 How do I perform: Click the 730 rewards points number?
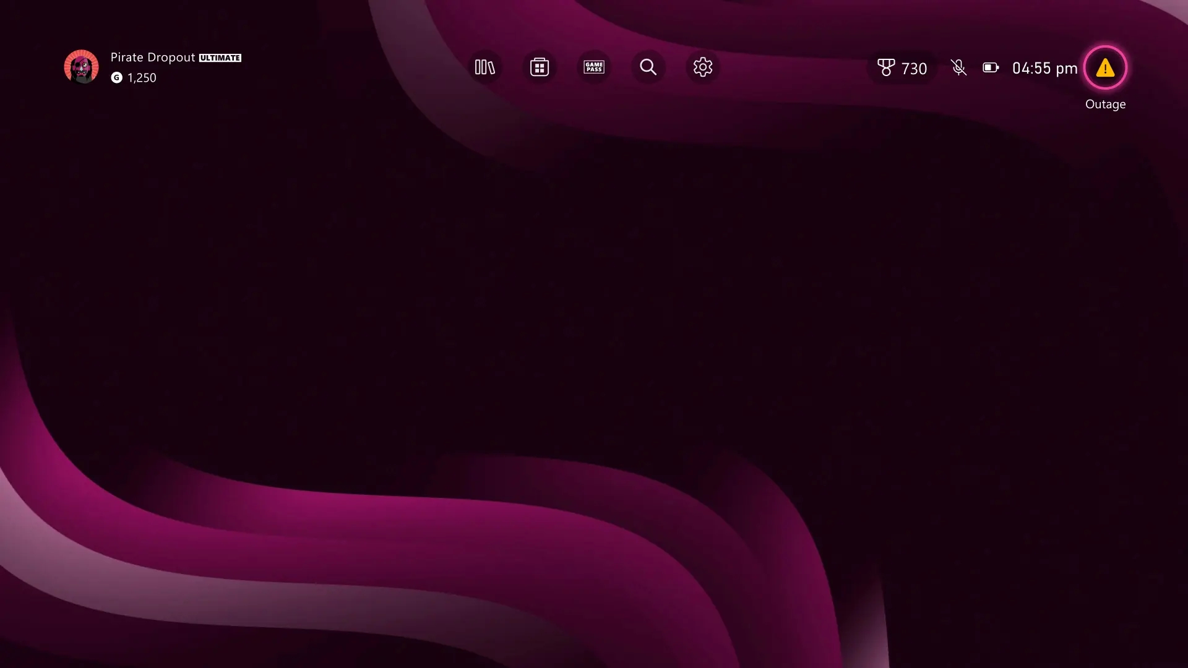914,69
